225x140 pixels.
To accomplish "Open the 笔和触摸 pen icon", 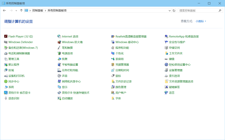I will tap(59, 47).
